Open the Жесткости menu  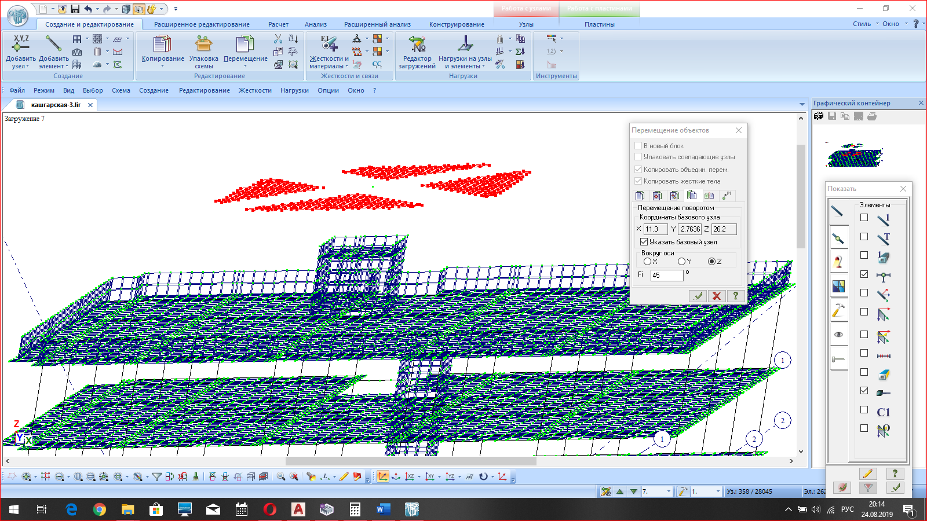point(255,90)
